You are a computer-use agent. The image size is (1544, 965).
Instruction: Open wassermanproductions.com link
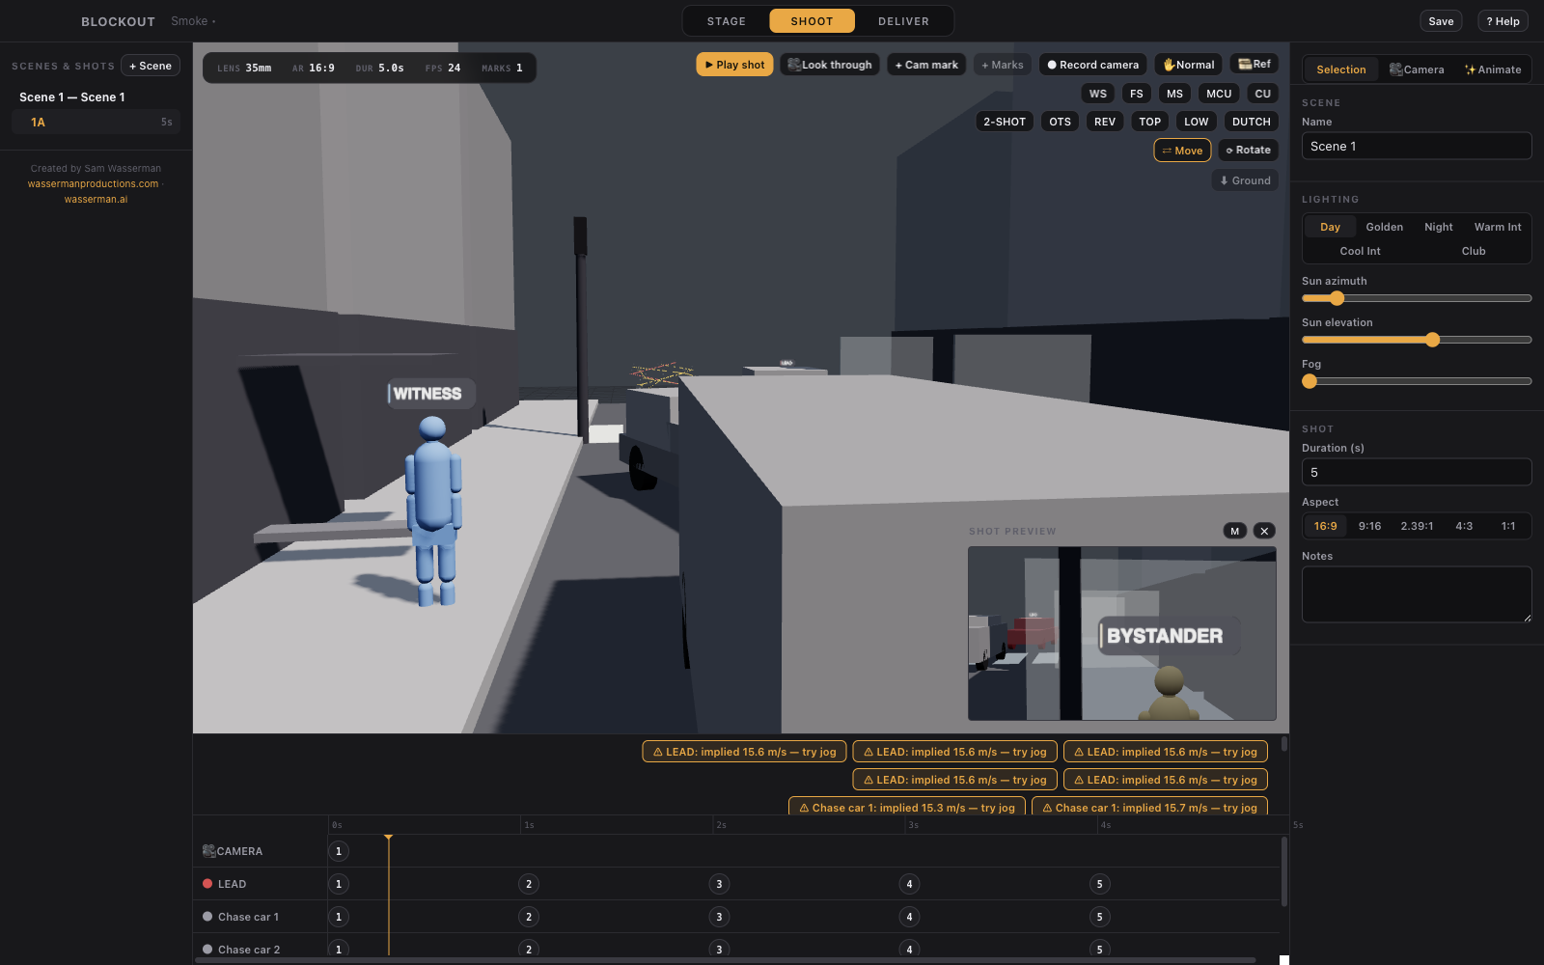[93, 183]
